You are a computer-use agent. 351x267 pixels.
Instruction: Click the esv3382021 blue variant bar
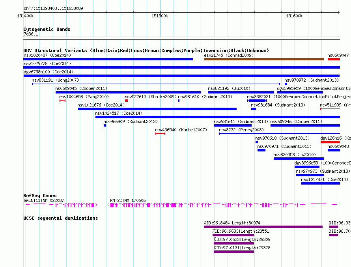click(x=257, y=101)
